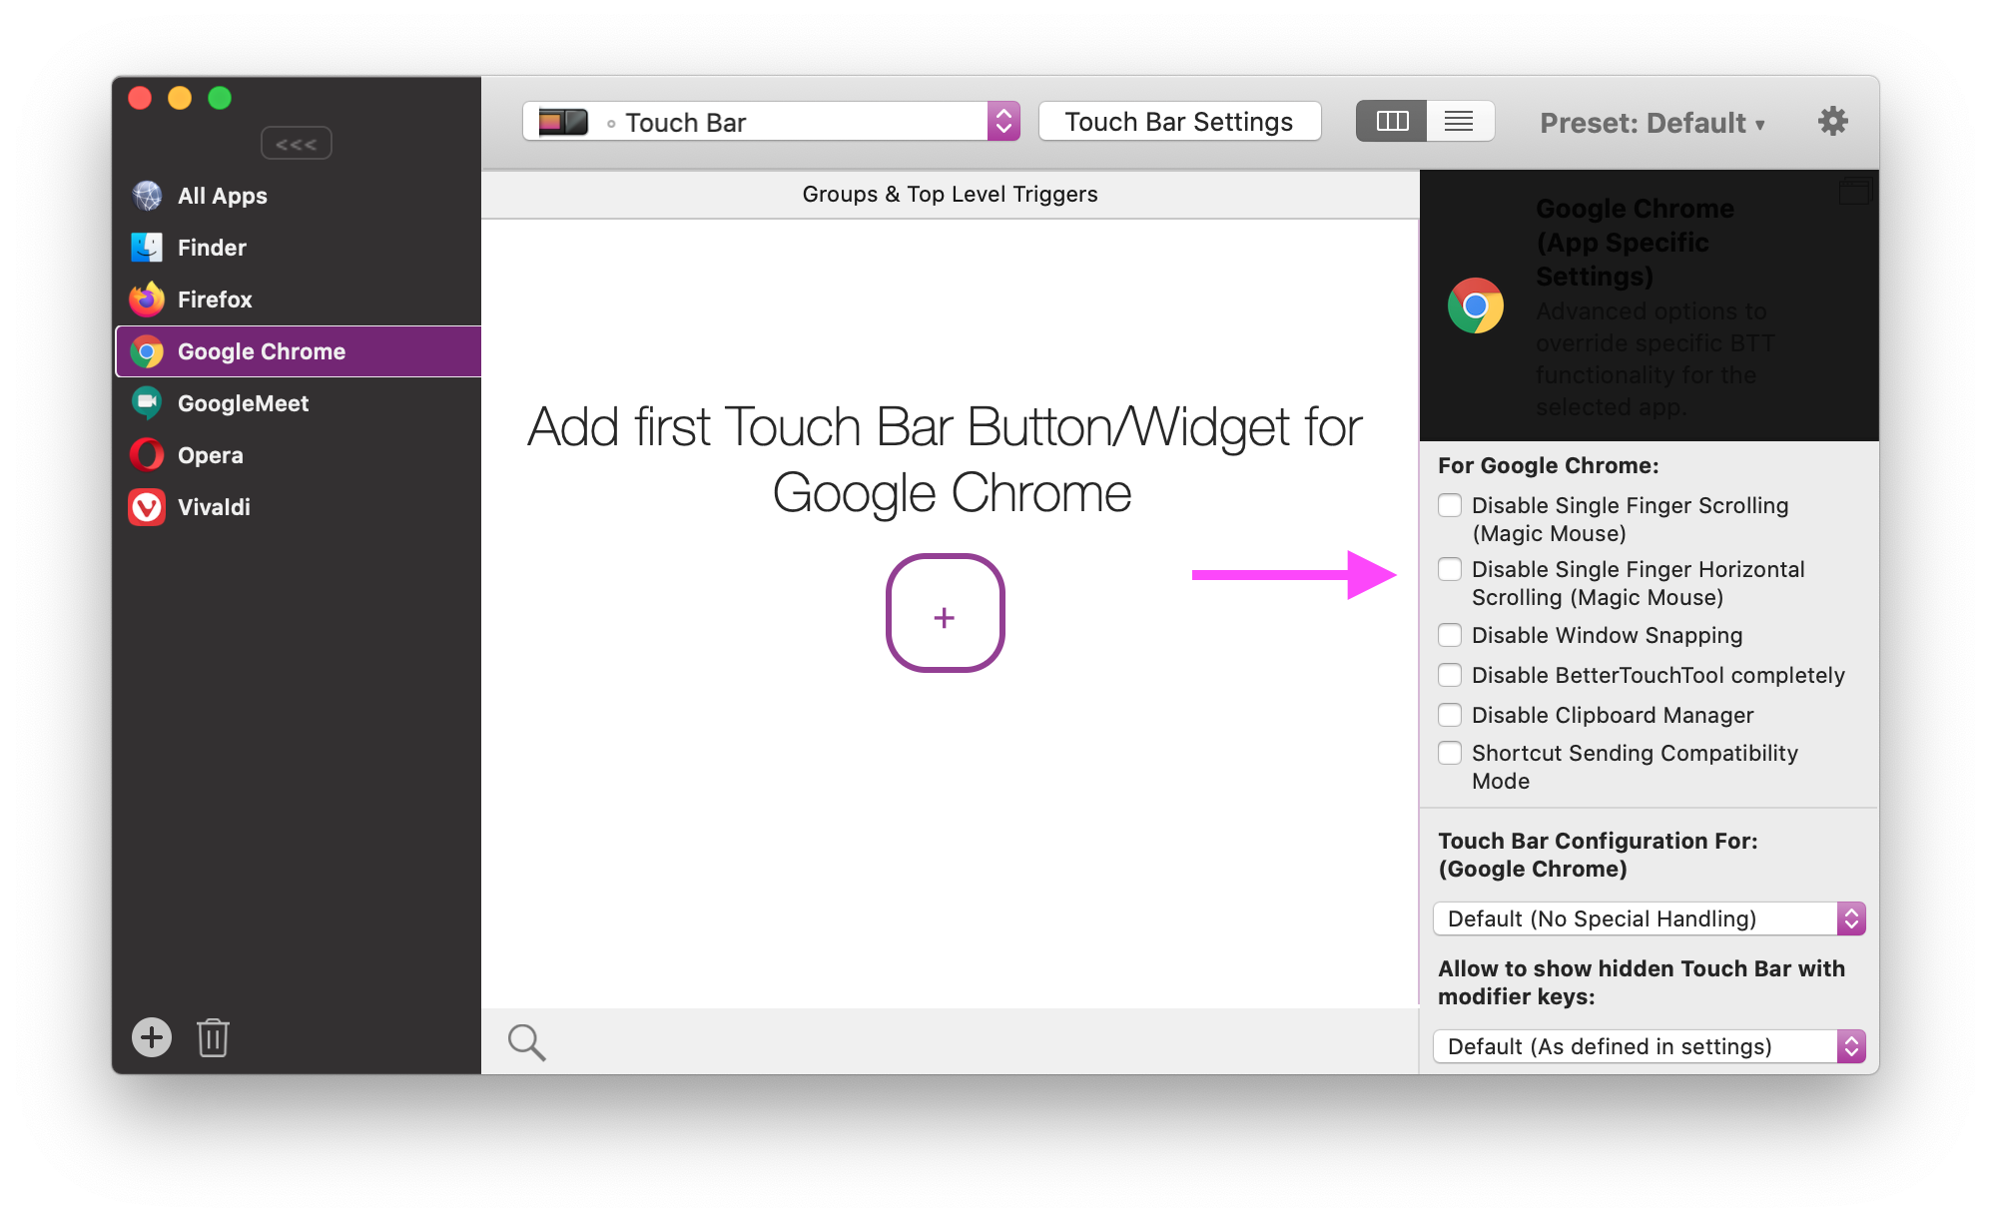Viewport: 1991px width, 1222px height.
Task: Enable Disable Single Finger Horizontal Scrolling
Action: (1450, 569)
